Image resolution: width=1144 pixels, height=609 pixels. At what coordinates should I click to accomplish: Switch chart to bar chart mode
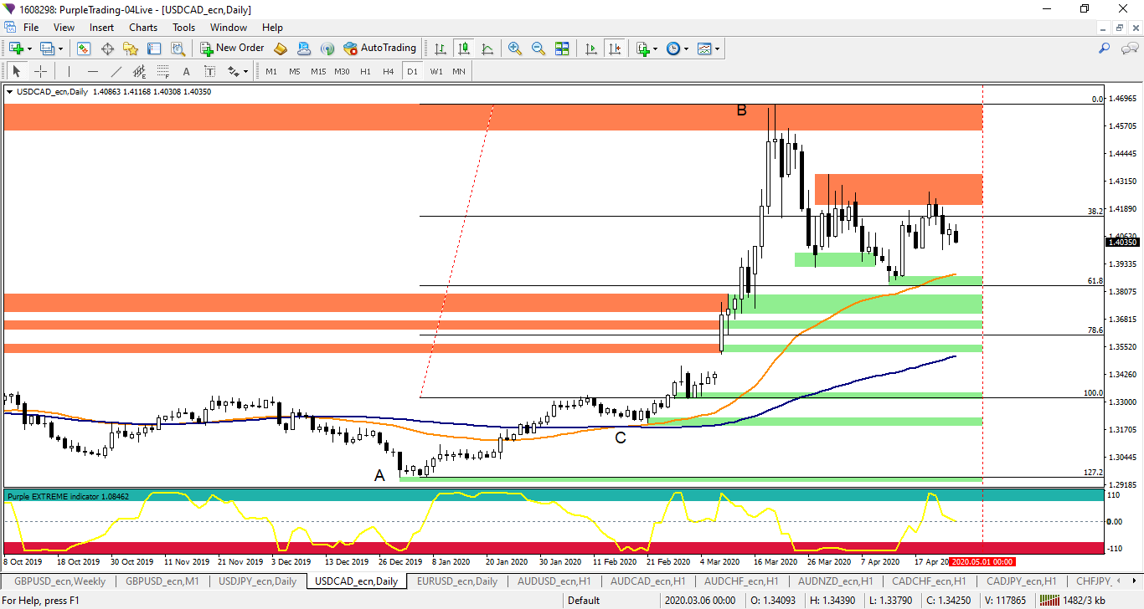[440, 49]
